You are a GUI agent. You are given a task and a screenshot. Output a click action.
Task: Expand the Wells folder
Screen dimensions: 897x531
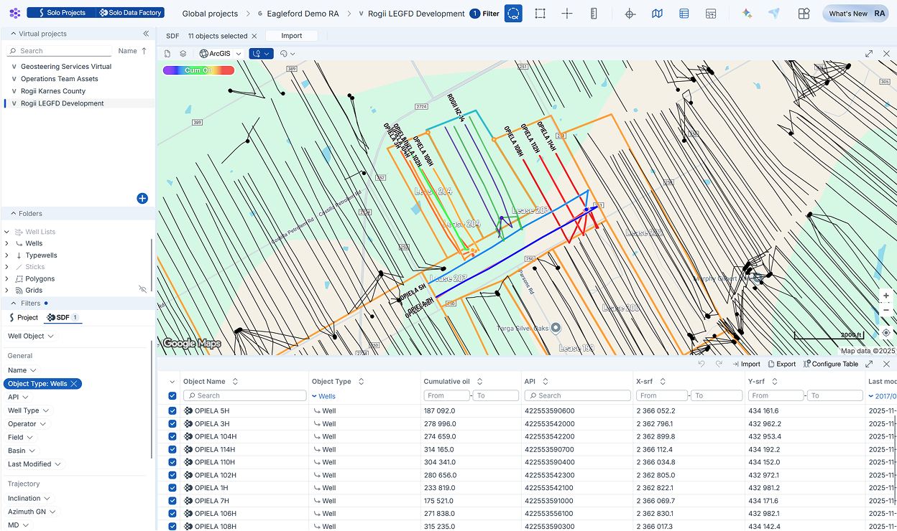(x=7, y=244)
